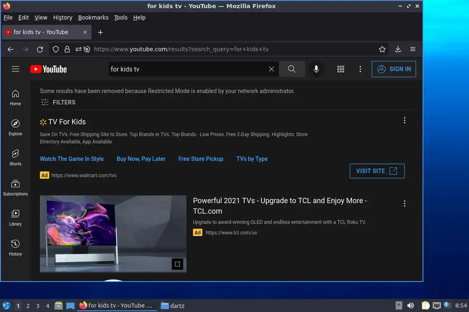The height and width of the screenshot is (312, 469).
Task: Open the network tray icon
Action: pyautogui.click(x=437, y=305)
